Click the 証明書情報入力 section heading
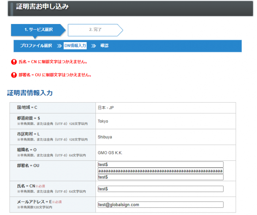Viewport: 257px width, 215px height. pyautogui.click(x=30, y=93)
